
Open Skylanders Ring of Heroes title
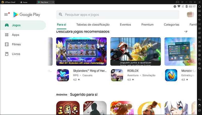pos(90,71)
